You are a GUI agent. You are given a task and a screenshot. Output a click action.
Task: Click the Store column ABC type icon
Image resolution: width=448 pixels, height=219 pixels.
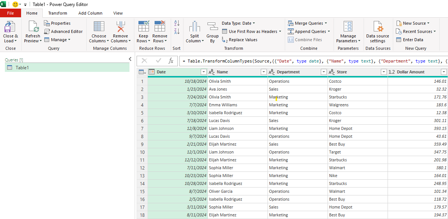332,72
